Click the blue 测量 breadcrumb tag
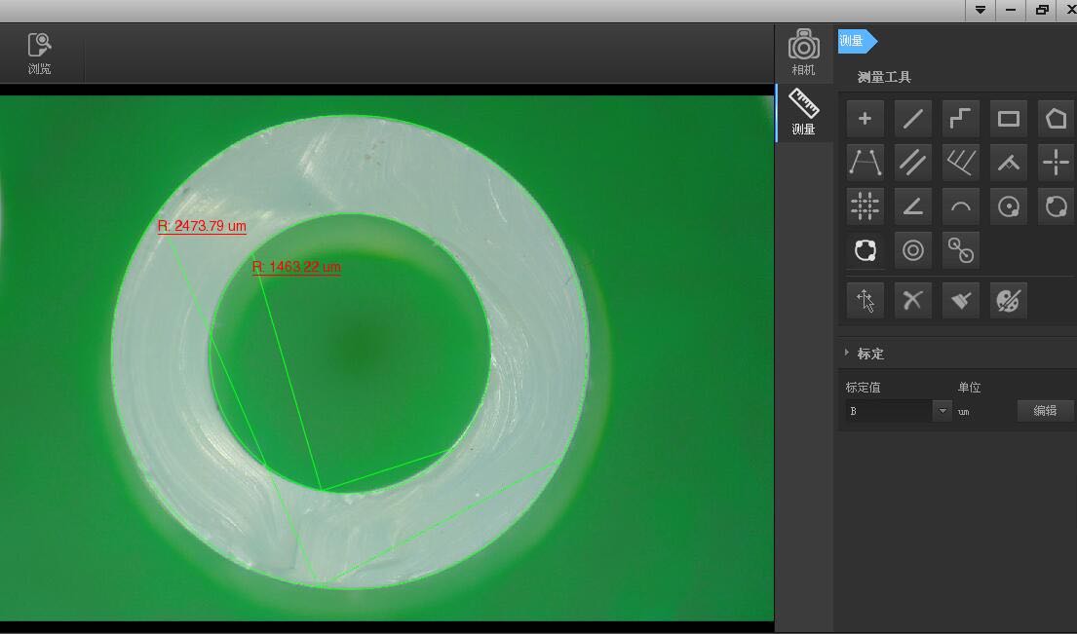1077x634 pixels. (857, 41)
